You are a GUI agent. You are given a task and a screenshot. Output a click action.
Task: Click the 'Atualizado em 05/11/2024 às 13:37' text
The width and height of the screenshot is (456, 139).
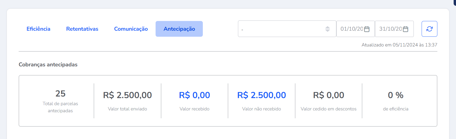(x=399, y=45)
